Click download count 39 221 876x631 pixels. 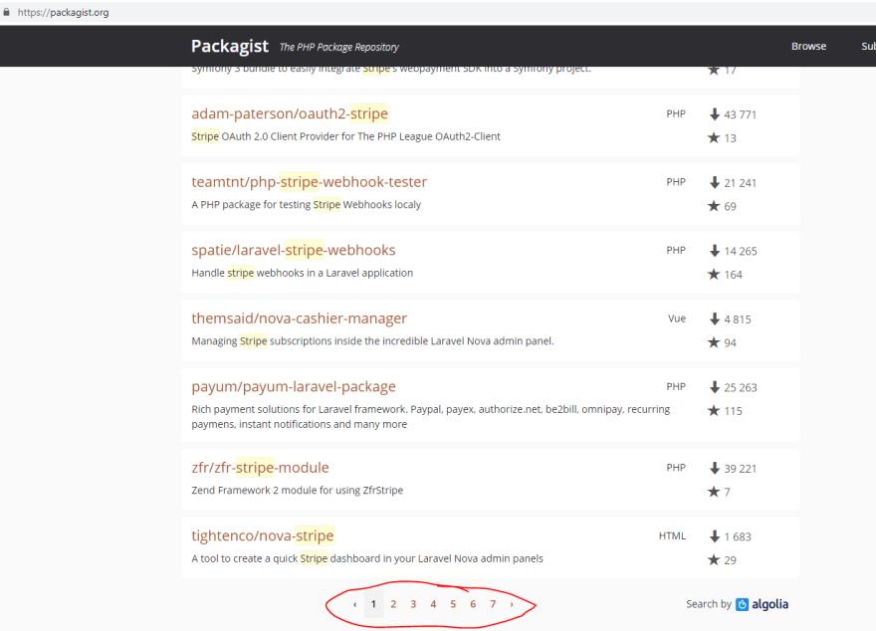point(741,469)
